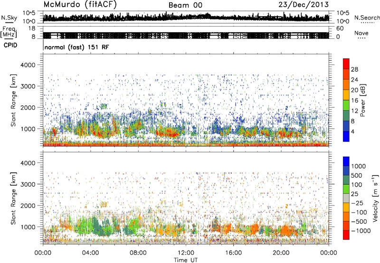Click the Nave legend label
The image size is (380, 263).
pyautogui.click(x=361, y=33)
